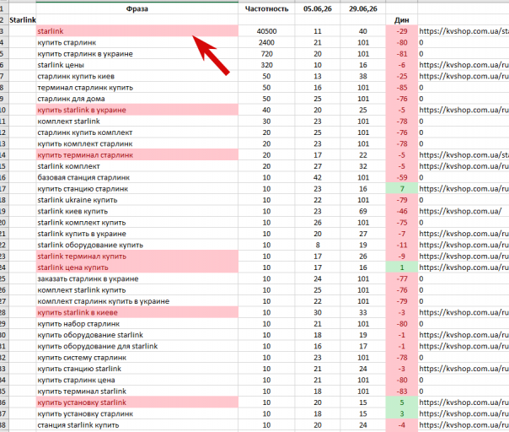The width and height of the screenshot is (509, 432).
Task: Open the kvshop link in 'starlink цены' row
Action: click(x=463, y=65)
